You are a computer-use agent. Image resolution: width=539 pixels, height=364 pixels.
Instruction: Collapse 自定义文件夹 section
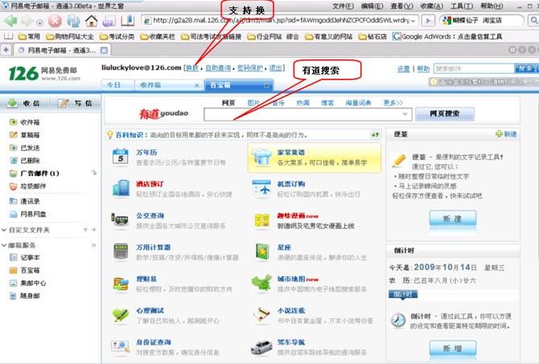pyautogui.click(x=4, y=230)
